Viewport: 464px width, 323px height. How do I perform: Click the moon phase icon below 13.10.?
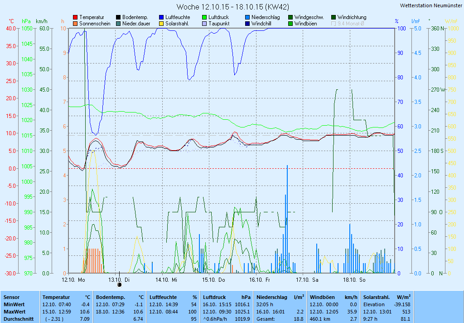[120, 285]
